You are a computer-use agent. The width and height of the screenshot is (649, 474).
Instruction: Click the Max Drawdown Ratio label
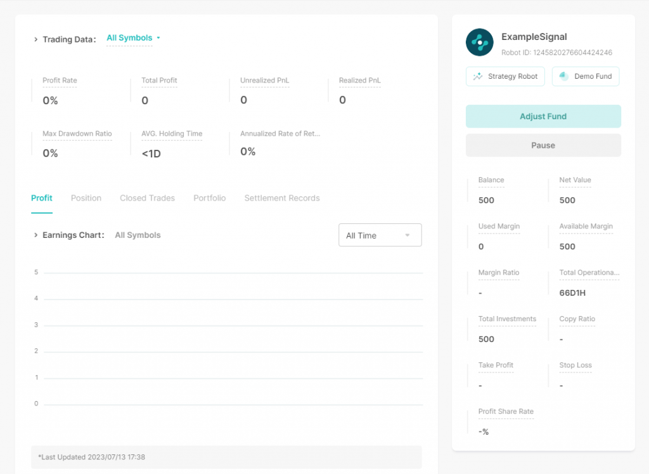pyautogui.click(x=77, y=133)
